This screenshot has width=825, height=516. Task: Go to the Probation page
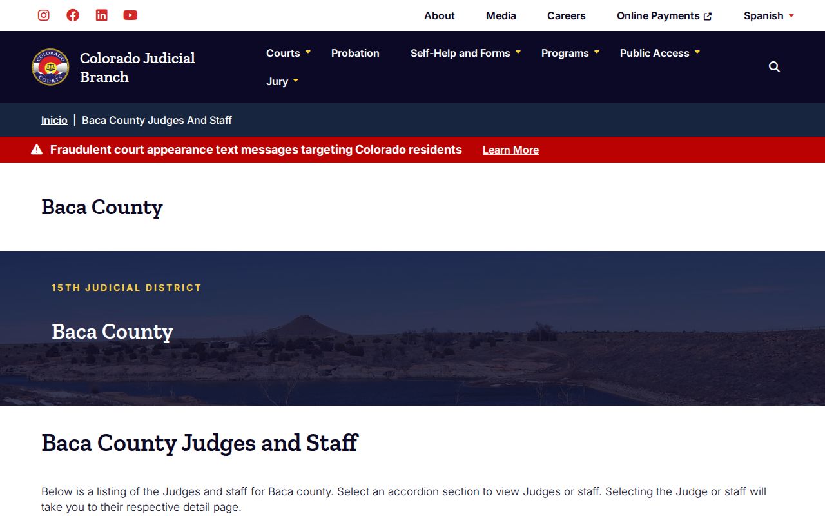355,53
